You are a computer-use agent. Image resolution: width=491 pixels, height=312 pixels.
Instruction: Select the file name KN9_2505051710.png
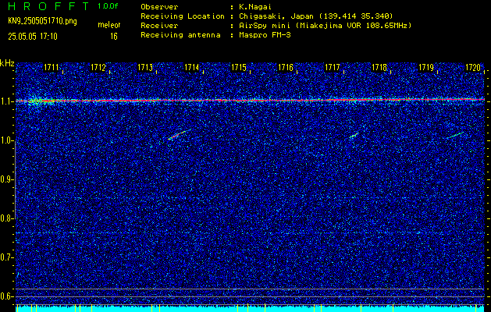click(x=42, y=22)
